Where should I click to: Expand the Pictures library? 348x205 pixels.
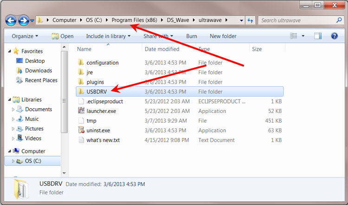pyautogui.click(x=13, y=129)
